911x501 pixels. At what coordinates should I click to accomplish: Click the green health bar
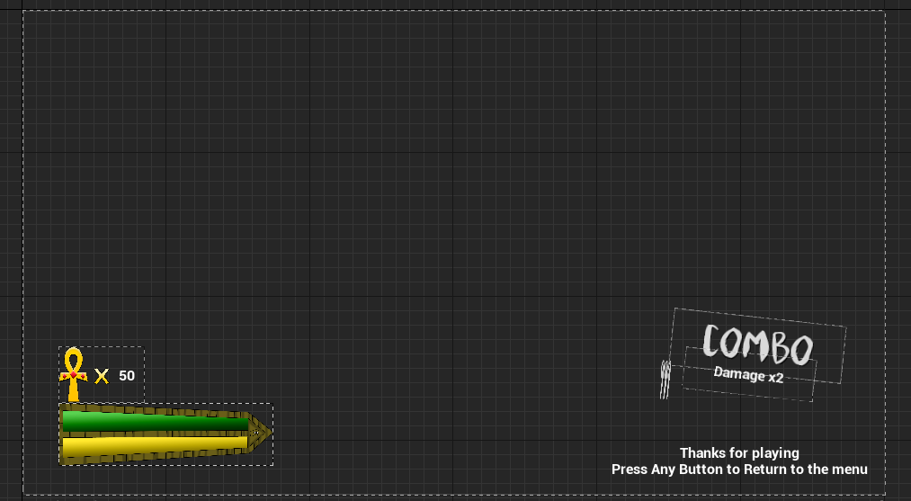(153, 421)
